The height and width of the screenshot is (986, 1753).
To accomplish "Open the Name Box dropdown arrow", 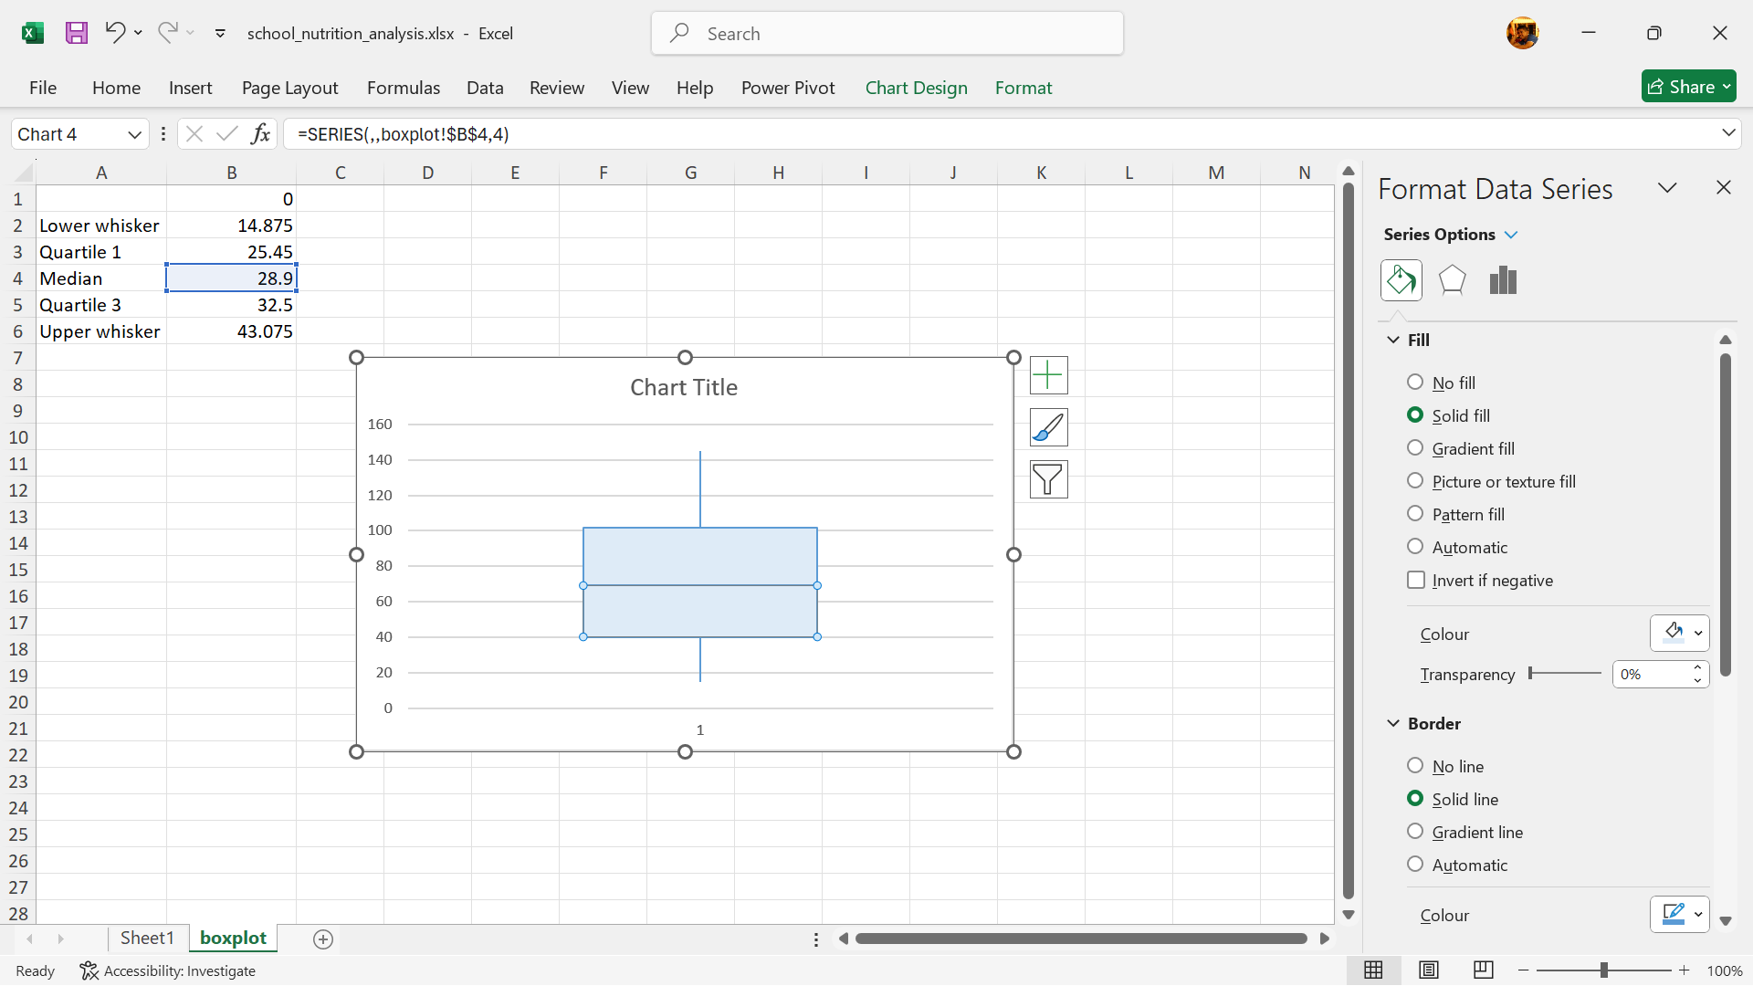I will point(134,134).
